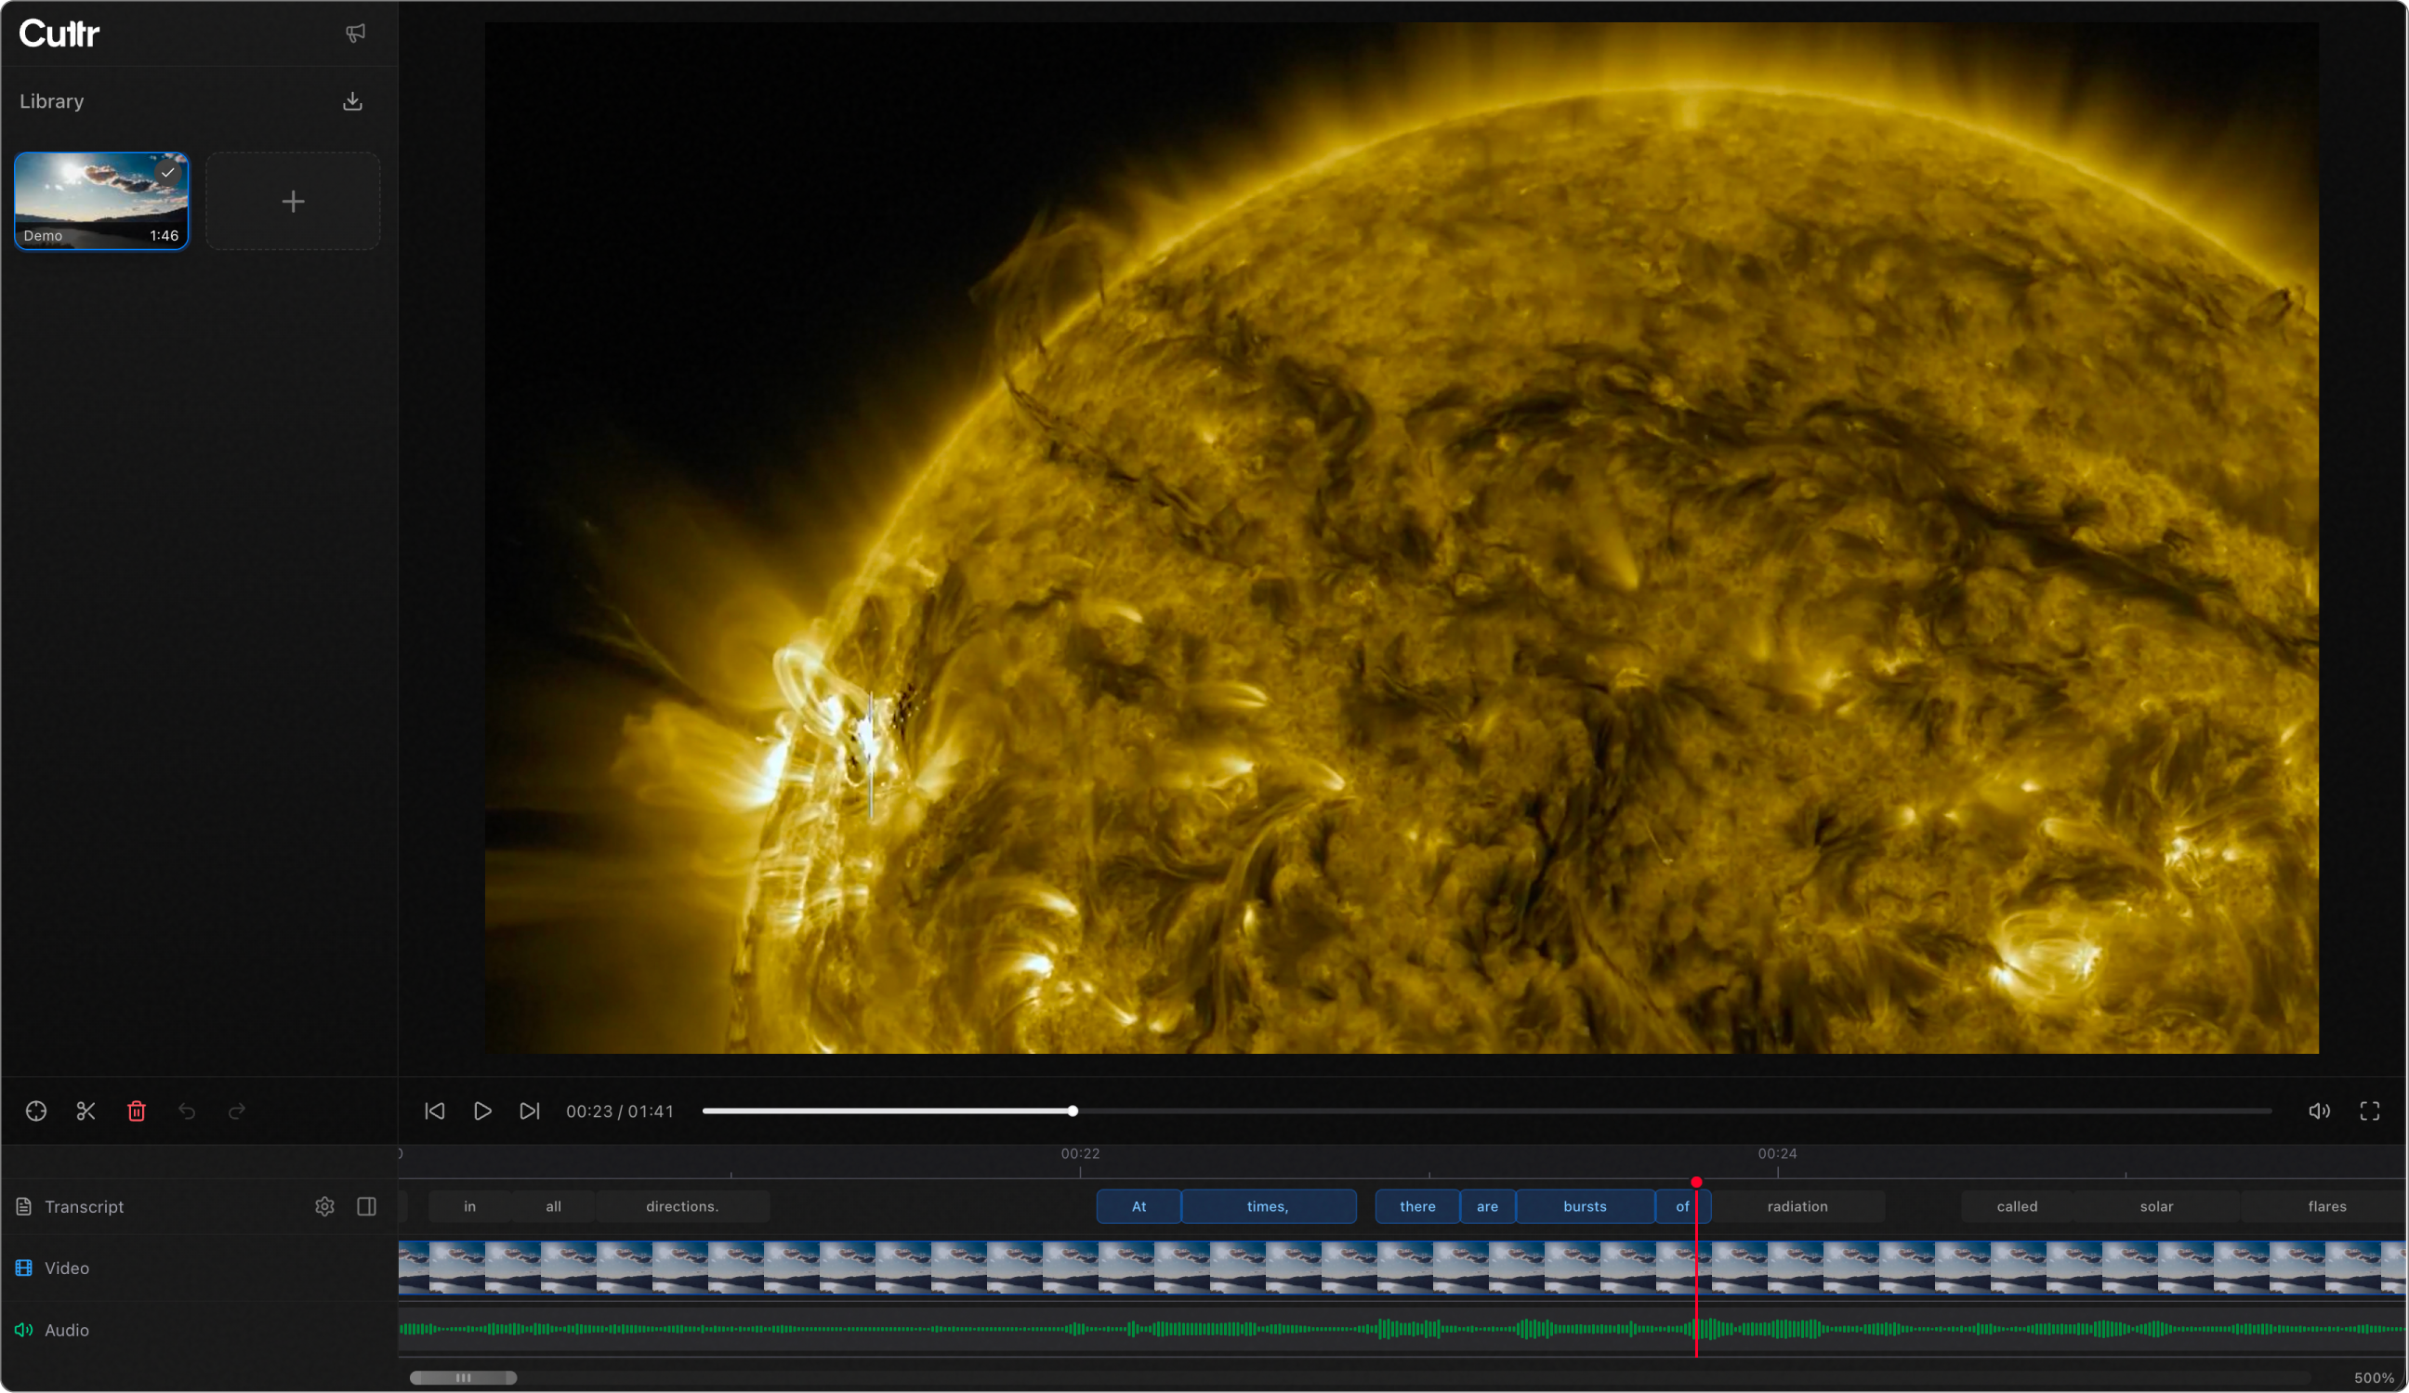Click the scissors cut tool
This screenshot has width=2409, height=1393.
tap(86, 1110)
